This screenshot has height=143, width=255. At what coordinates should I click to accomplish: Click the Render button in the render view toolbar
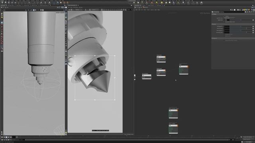(69, 10)
